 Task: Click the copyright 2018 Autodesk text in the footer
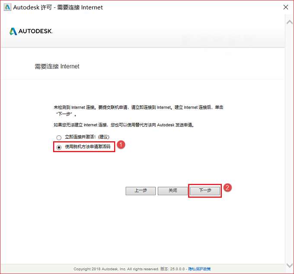click(116, 269)
